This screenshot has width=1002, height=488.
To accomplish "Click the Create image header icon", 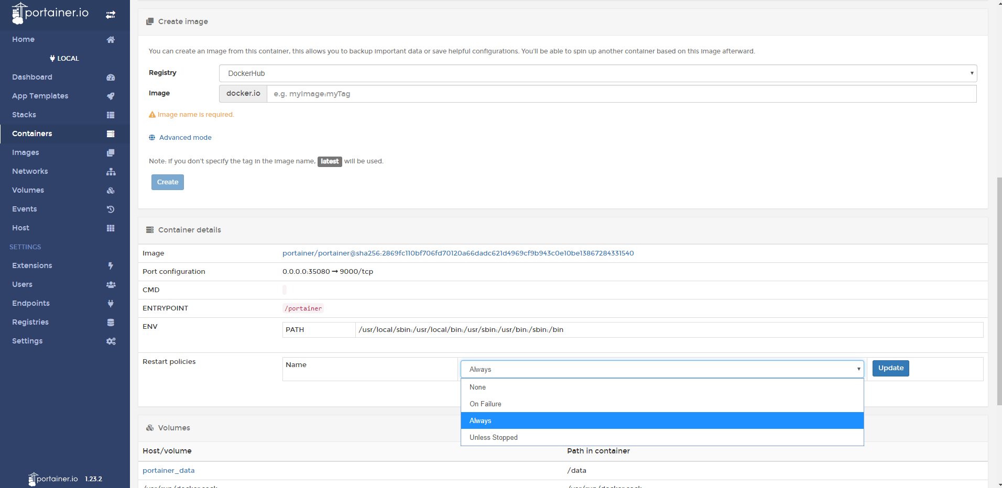I will (x=150, y=21).
